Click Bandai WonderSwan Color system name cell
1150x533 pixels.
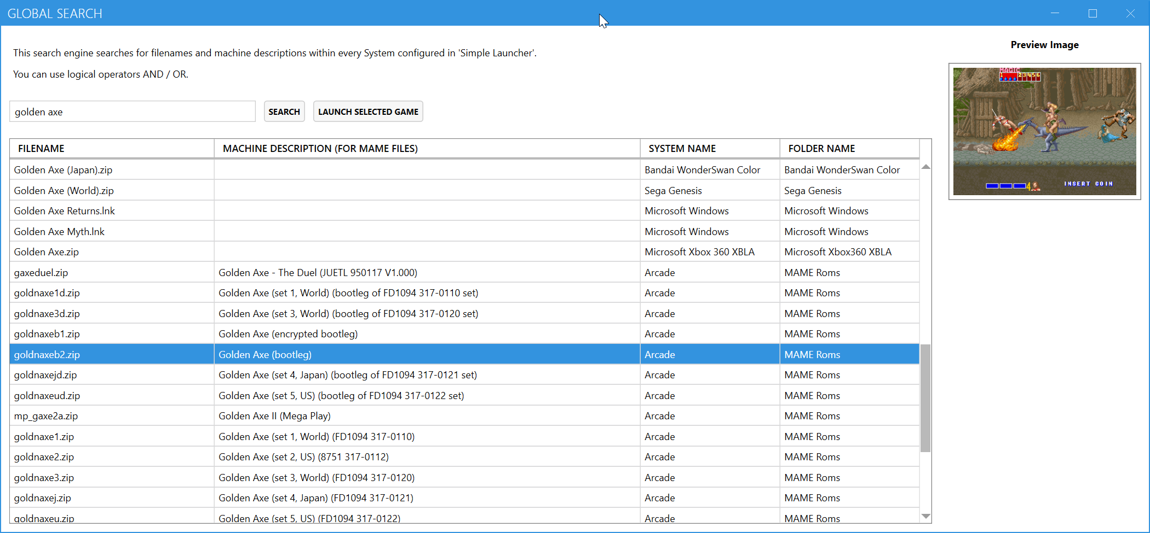[x=710, y=170]
